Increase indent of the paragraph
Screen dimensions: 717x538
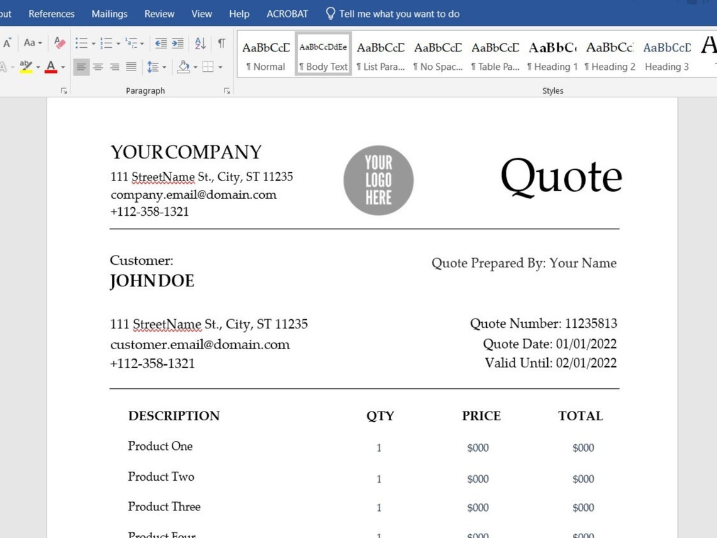pos(177,42)
